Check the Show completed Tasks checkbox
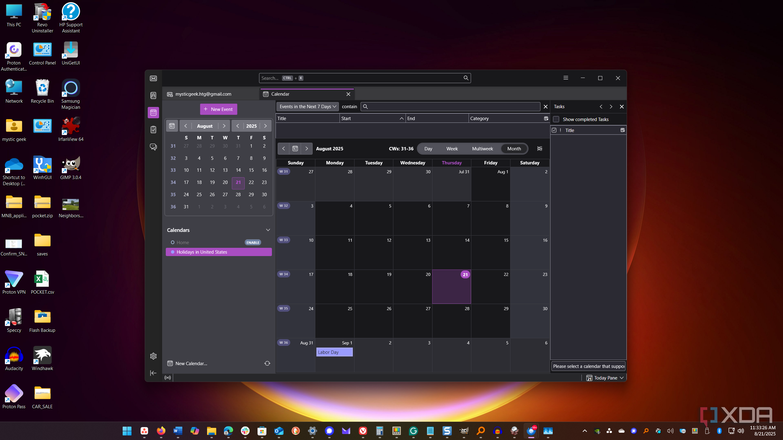The height and width of the screenshot is (440, 783). pos(556,119)
